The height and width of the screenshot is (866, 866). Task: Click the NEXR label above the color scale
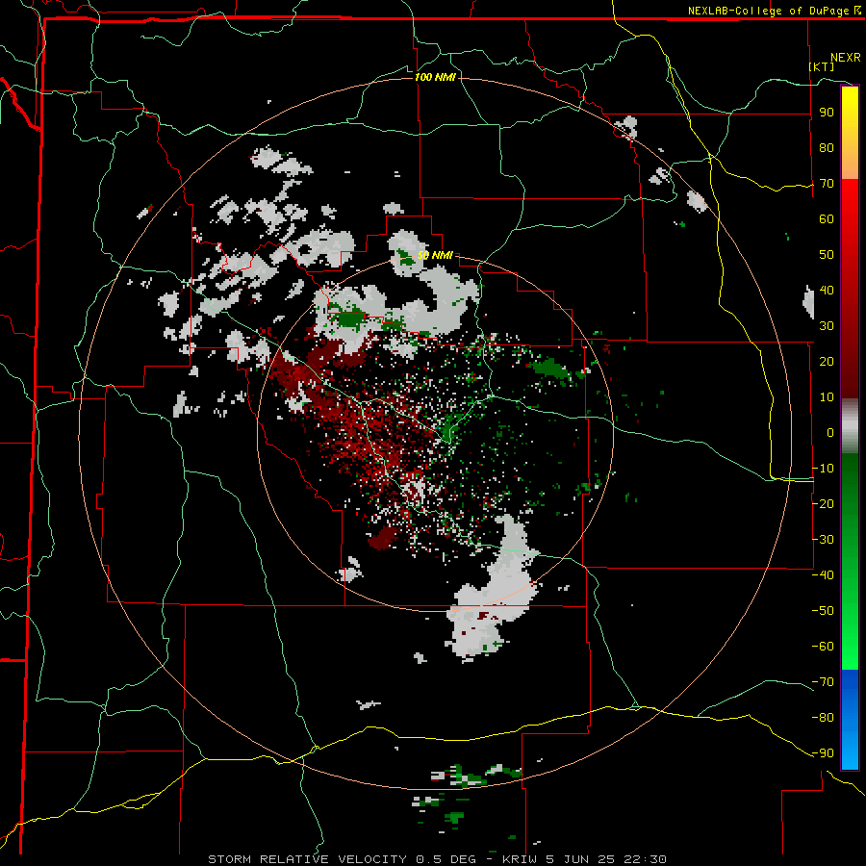click(846, 58)
